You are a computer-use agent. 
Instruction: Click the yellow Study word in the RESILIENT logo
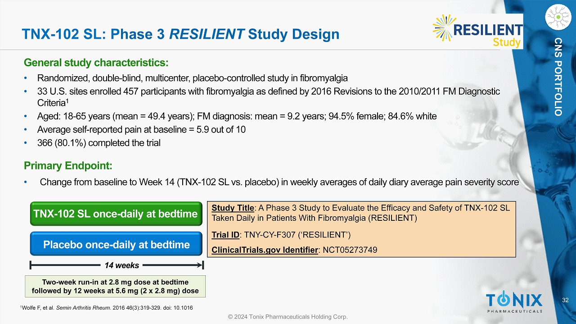point(507,42)
